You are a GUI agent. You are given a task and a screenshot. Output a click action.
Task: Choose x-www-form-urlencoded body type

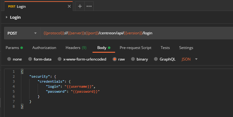(82, 59)
